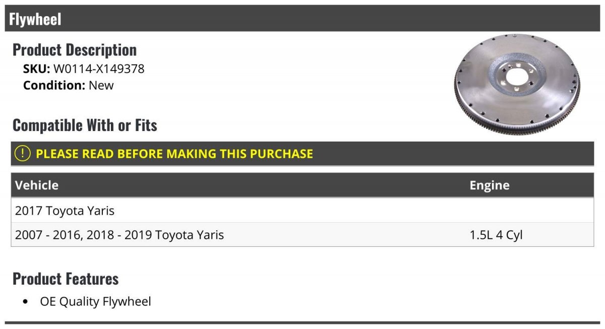Click the bullet point before OE Quality Flywheel
605x329 pixels.
pos(26,302)
